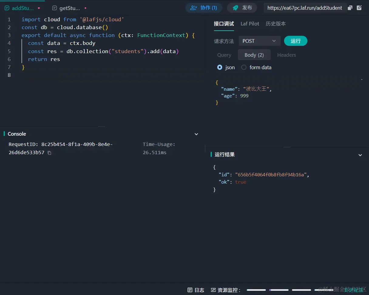The width and height of the screenshot is (369, 295).
Task: Select the function URL field
Action: click(x=305, y=8)
